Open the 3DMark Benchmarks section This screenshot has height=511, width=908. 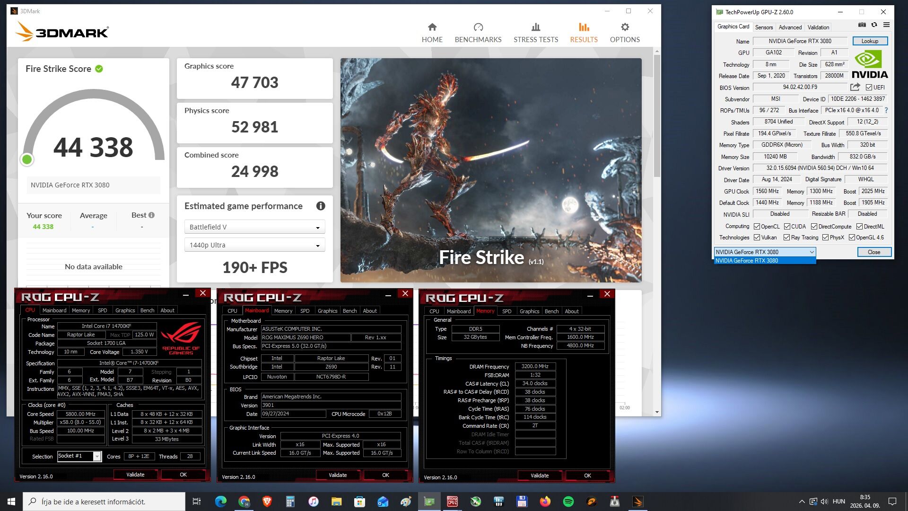click(478, 33)
